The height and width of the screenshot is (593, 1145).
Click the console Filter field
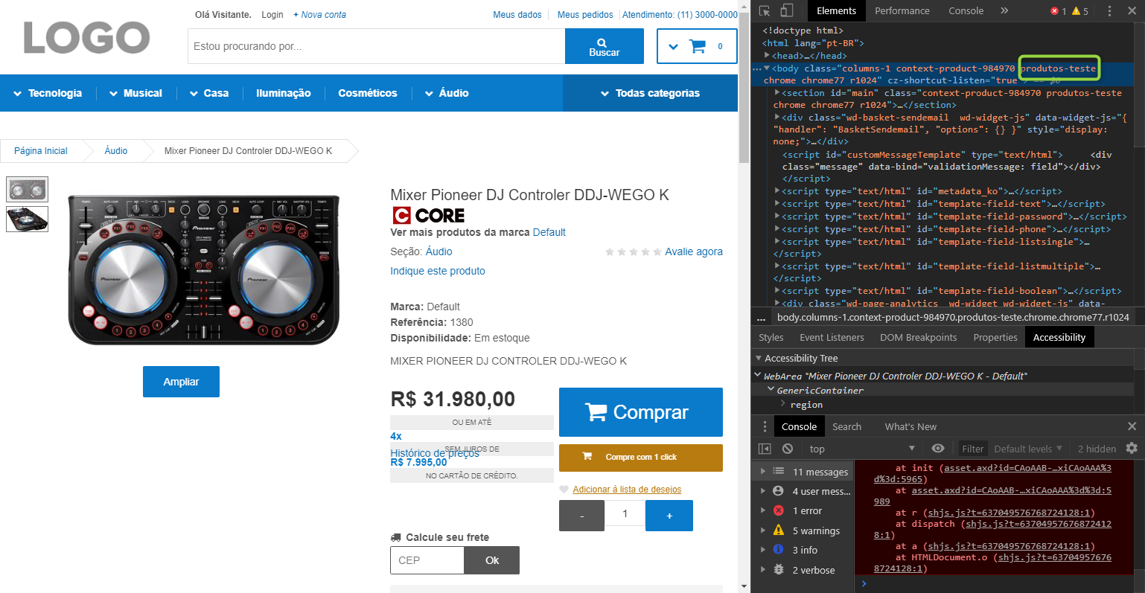tap(972, 449)
